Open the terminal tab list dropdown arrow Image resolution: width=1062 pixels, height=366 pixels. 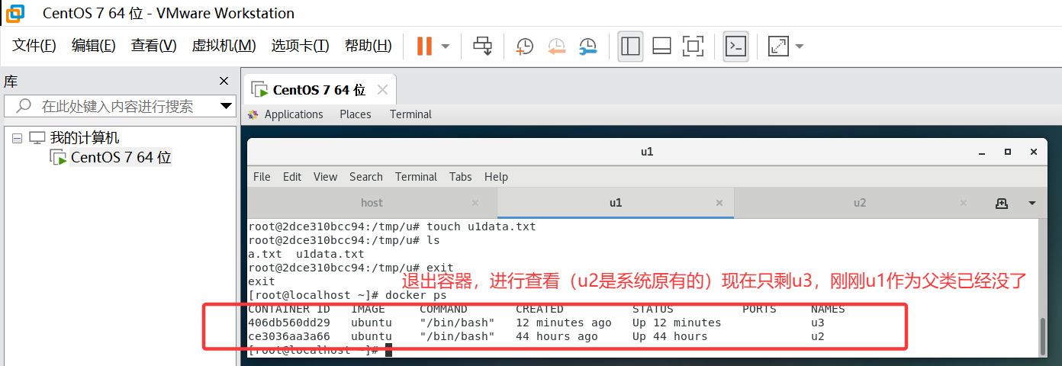click(x=1032, y=204)
